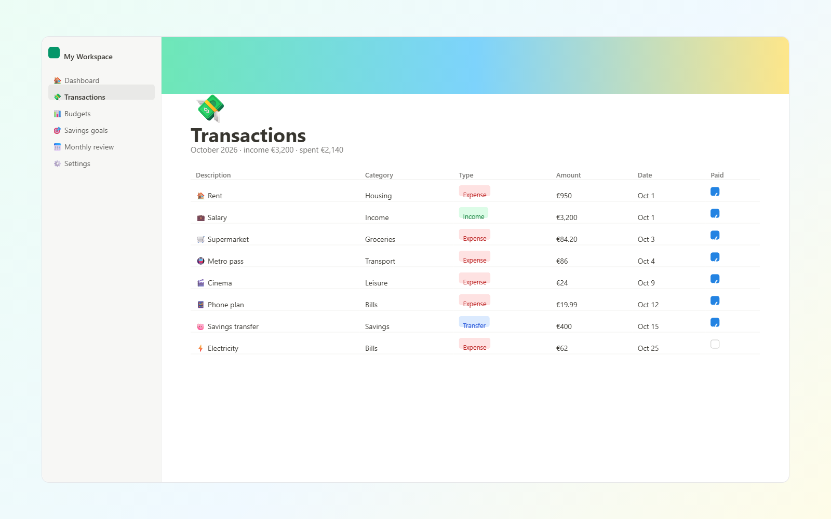831x519 pixels.
Task: Uncheck the Paid checkbox for Rent
Action: (x=715, y=192)
